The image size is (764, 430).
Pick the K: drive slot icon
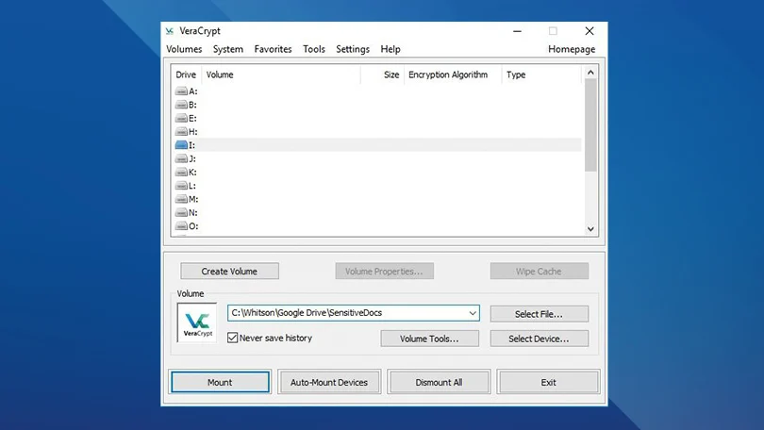pyautogui.click(x=181, y=173)
